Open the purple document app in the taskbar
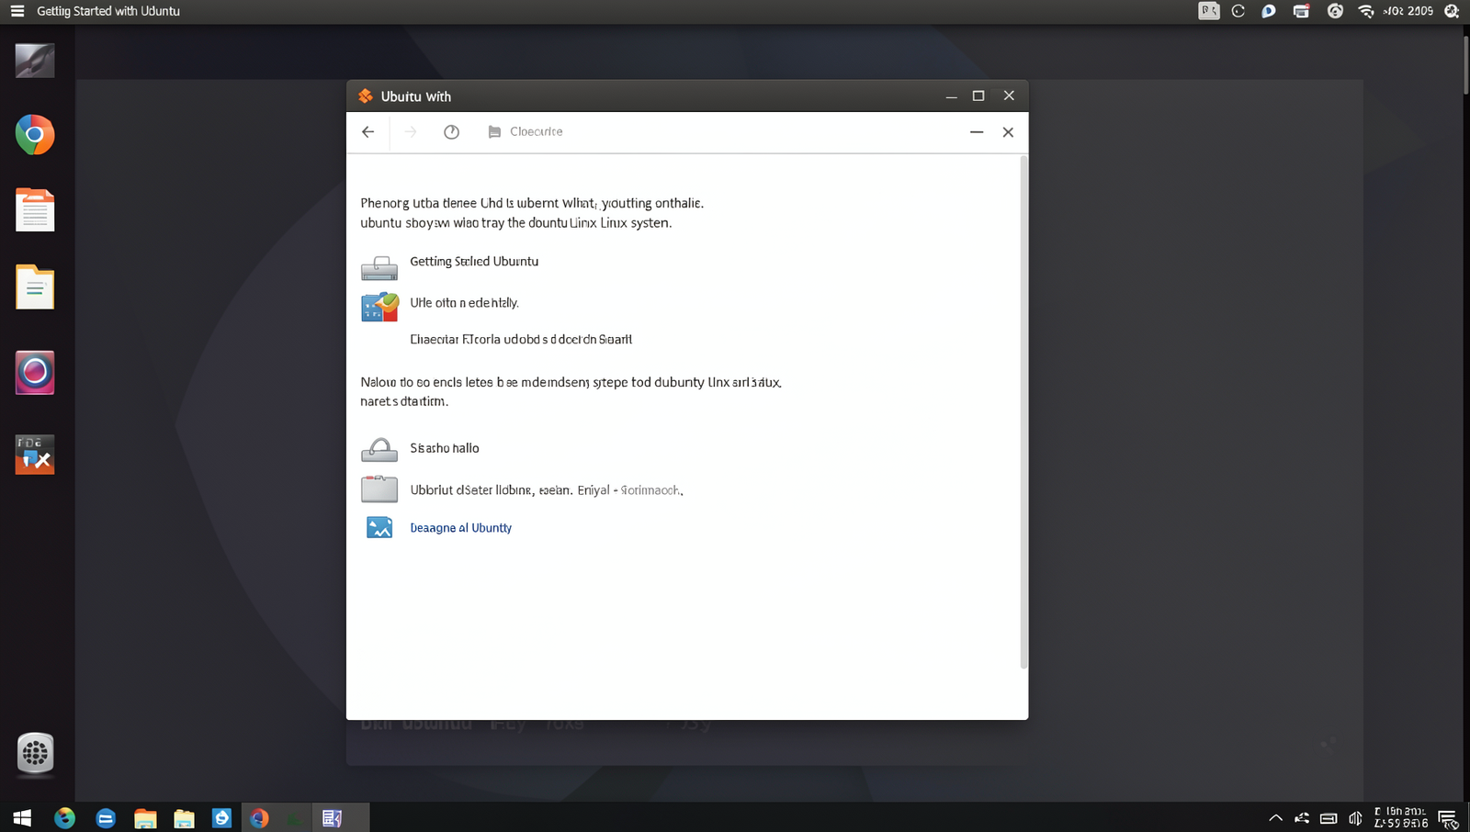This screenshot has width=1470, height=832. click(x=332, y=818)
